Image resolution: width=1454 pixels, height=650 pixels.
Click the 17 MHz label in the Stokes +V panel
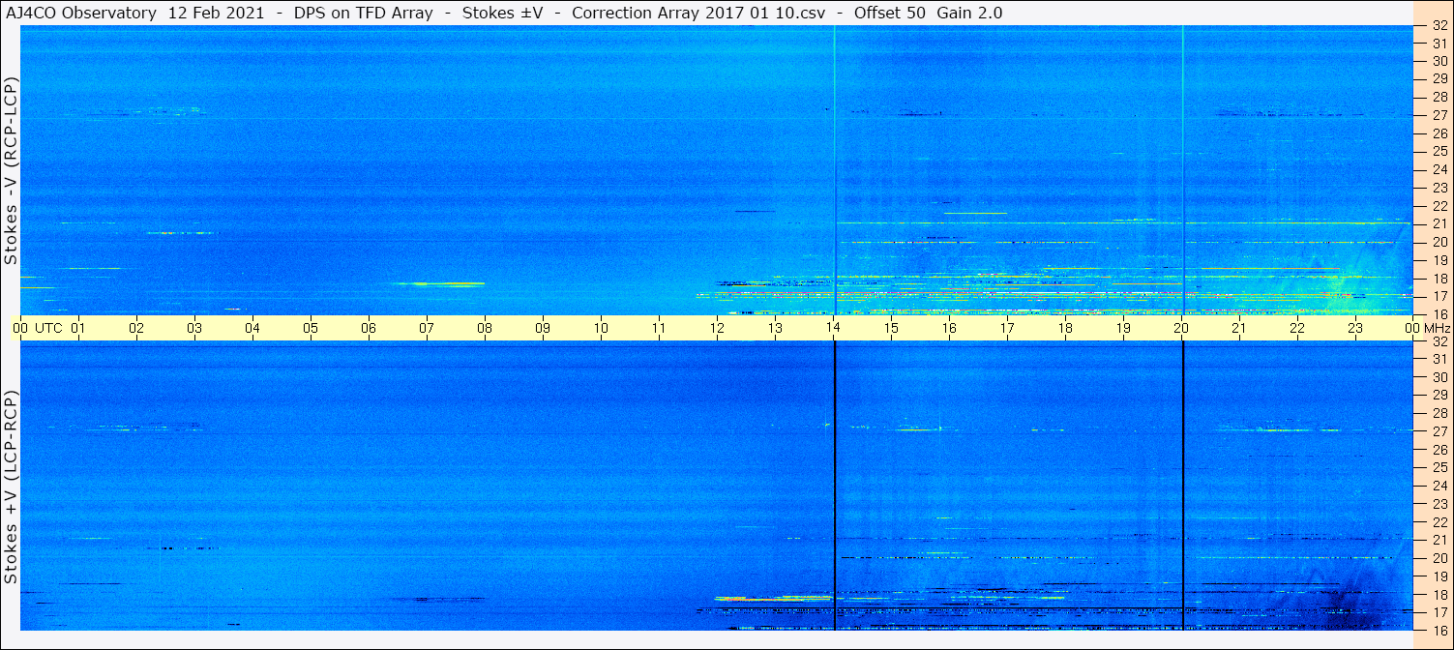1439,612
